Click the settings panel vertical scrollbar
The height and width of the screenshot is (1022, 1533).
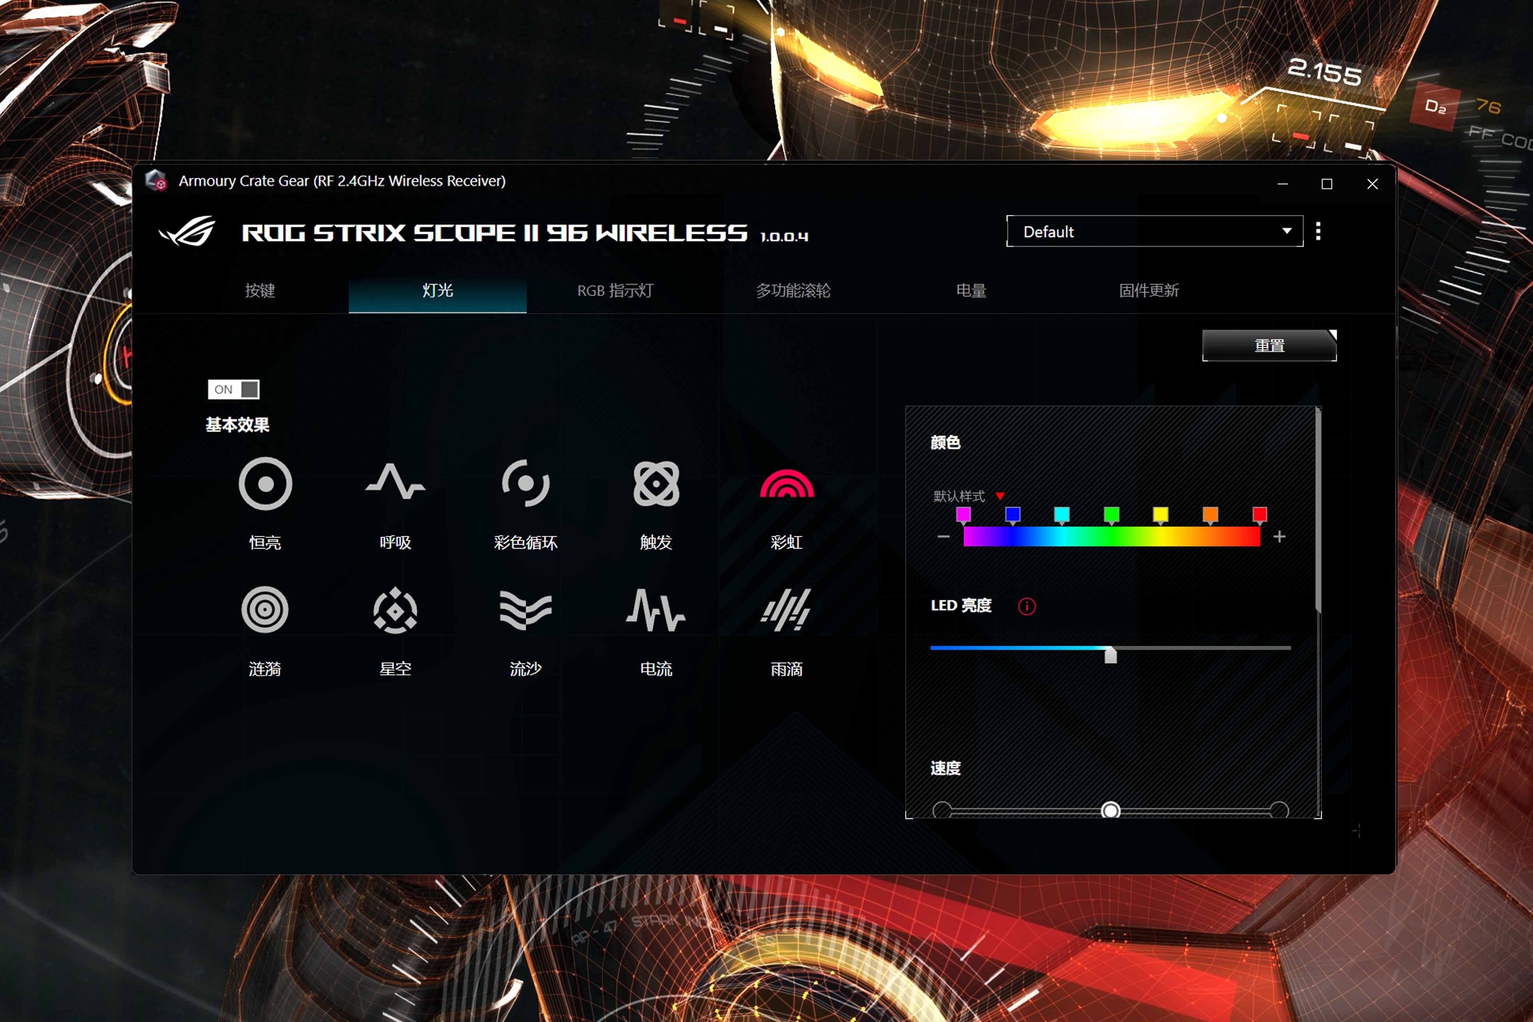coord(1318,510)
